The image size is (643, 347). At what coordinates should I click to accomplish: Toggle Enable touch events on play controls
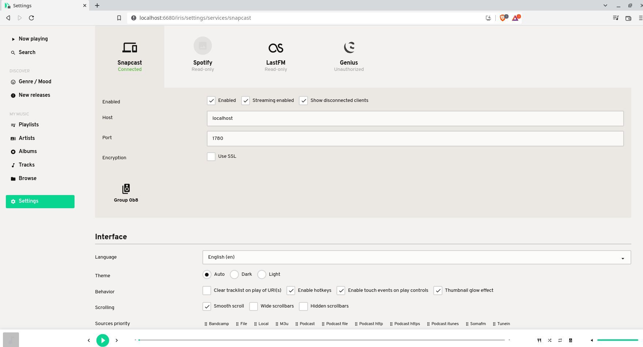341,290
